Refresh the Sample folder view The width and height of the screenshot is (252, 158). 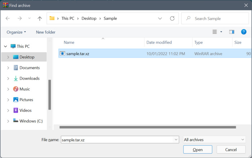point(172,18)
